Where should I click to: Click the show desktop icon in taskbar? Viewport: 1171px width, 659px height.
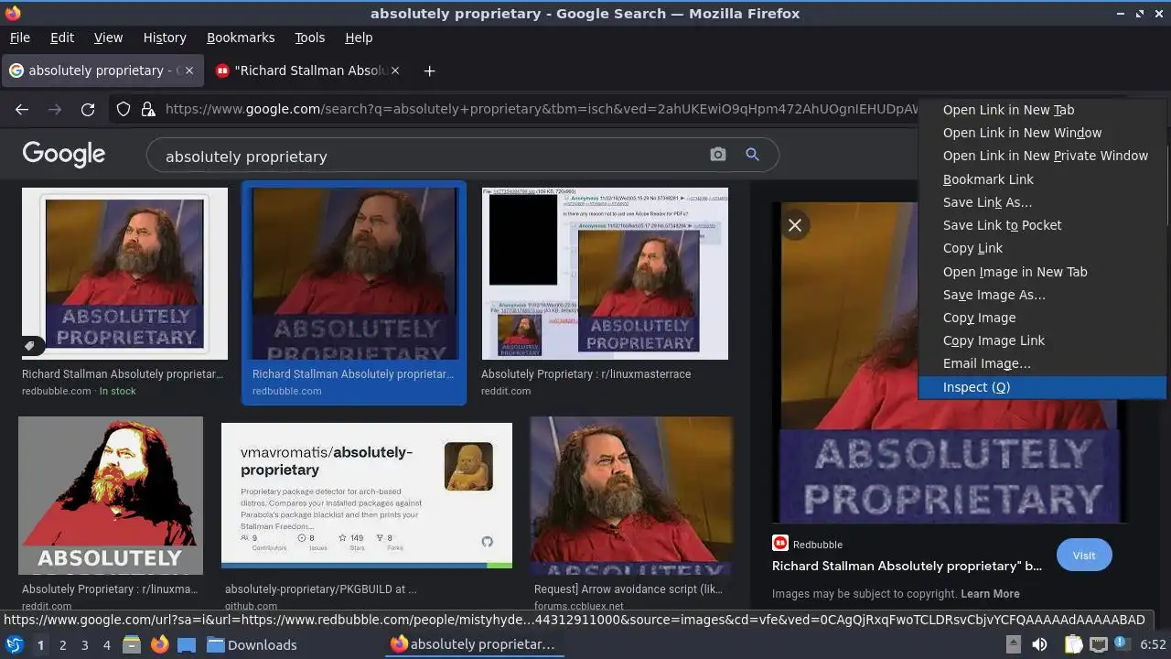187,644
